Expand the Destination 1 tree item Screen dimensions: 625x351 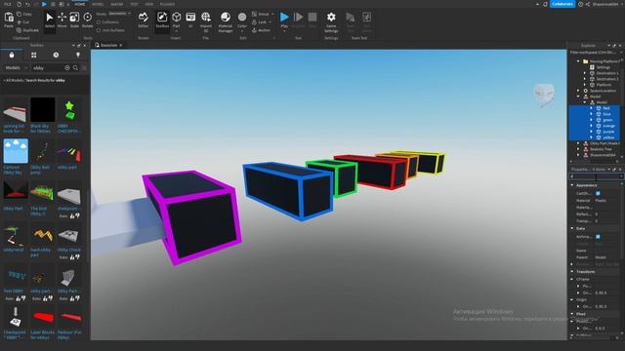click(585, 73)
